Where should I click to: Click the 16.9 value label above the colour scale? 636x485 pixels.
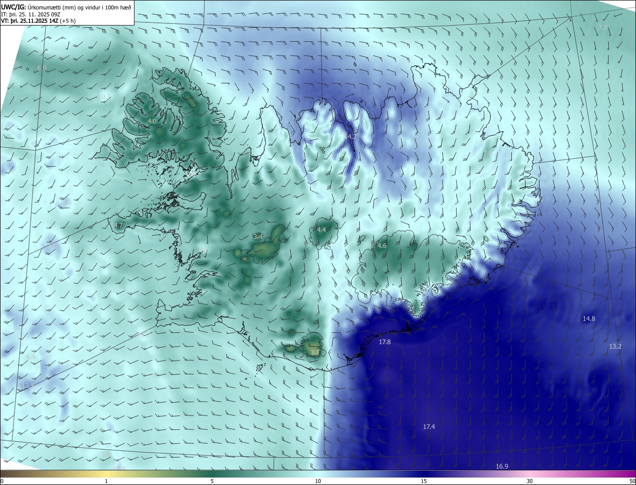point(502,467)
